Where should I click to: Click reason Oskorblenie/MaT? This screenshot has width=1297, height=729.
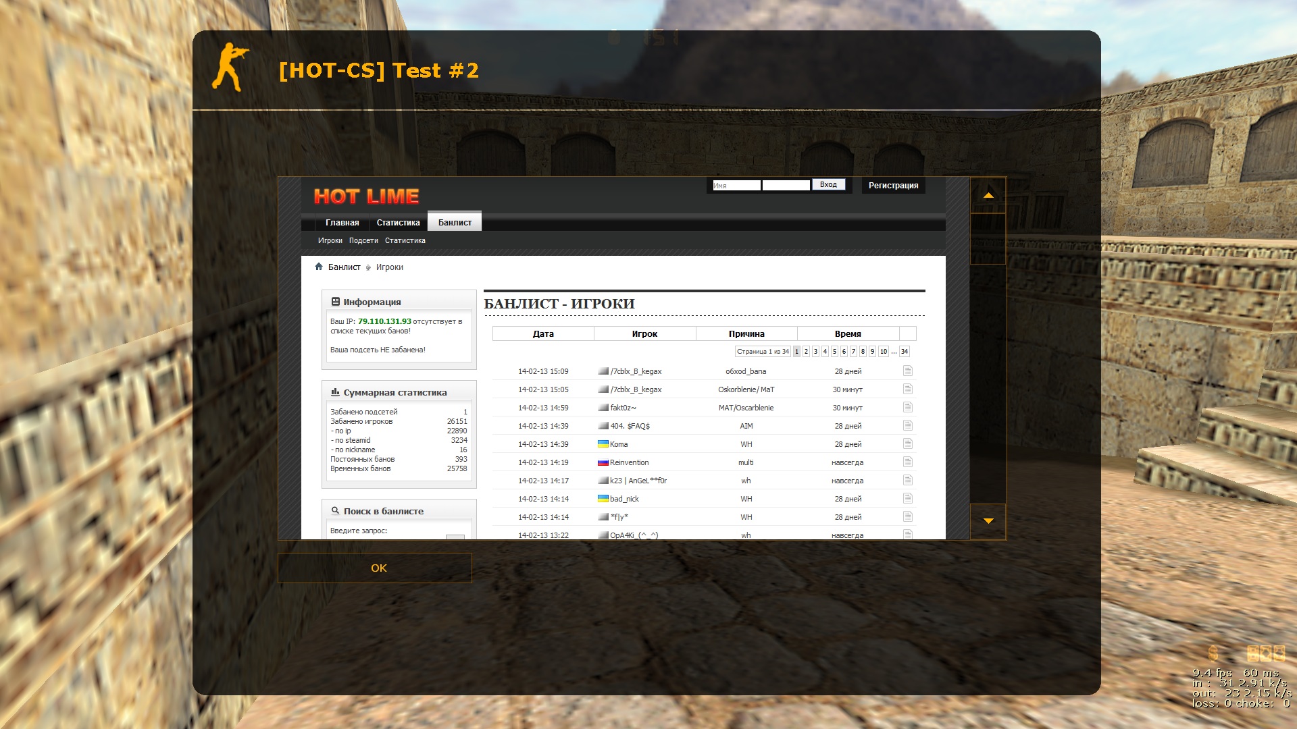[746, 389]
